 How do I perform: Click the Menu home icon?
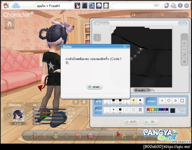(x=9, y=24)
